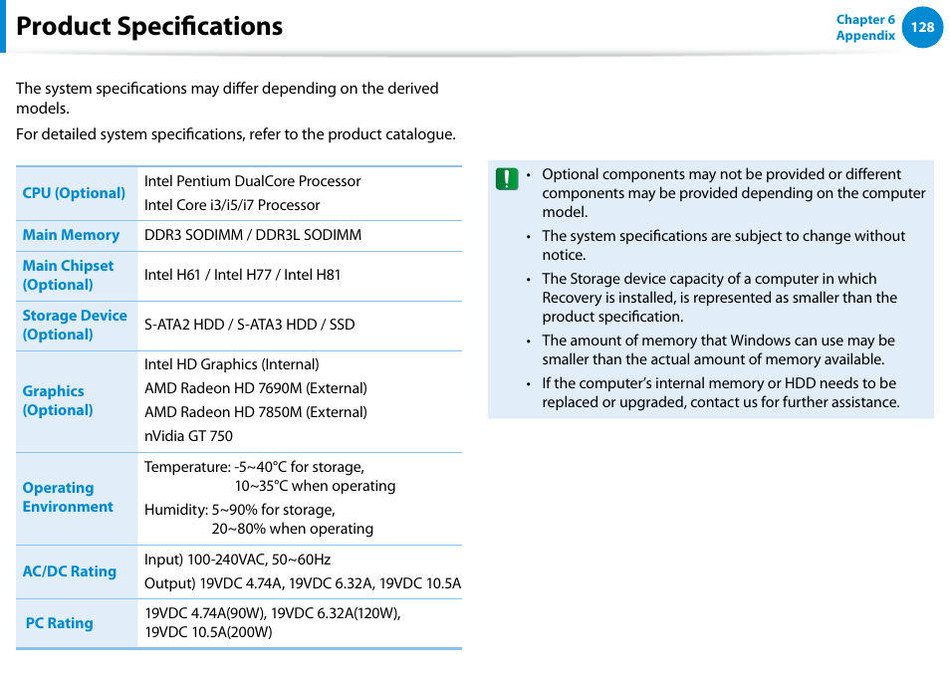The height and width of the screenshot is (674, 950).
Task: Select the Operating Environment label
Action: [68, 497]
